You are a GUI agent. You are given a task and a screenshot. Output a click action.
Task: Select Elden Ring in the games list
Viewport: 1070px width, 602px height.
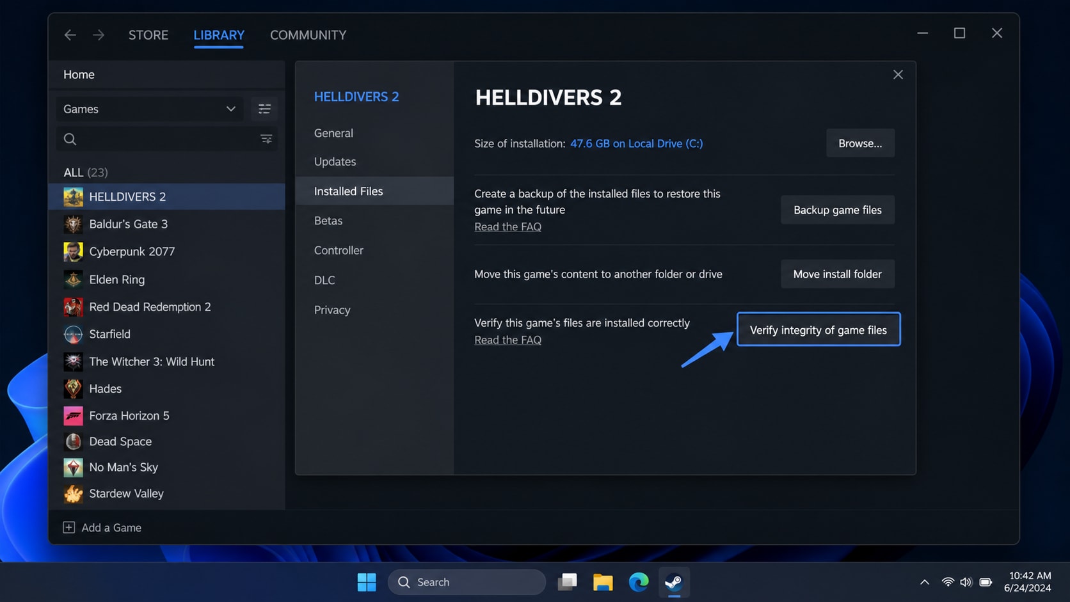pyautogui.click(x=166, y=280)
